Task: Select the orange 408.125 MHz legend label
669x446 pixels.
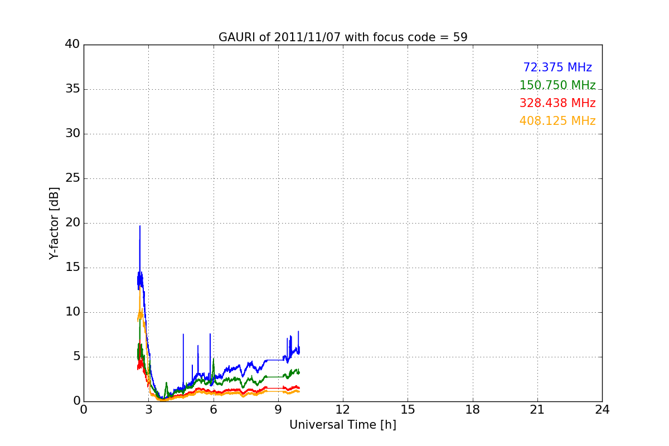Action: [557, 121]
